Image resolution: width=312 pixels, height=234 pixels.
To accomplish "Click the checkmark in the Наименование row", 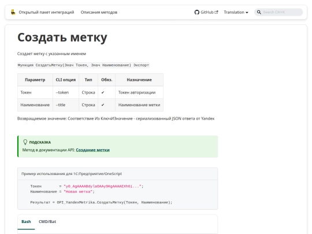I will tap(103, 105).
